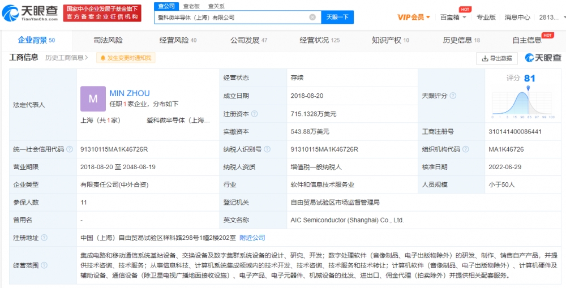
Task: Select the 工商注册号 value 310141400086441
Action: (515, 132)
